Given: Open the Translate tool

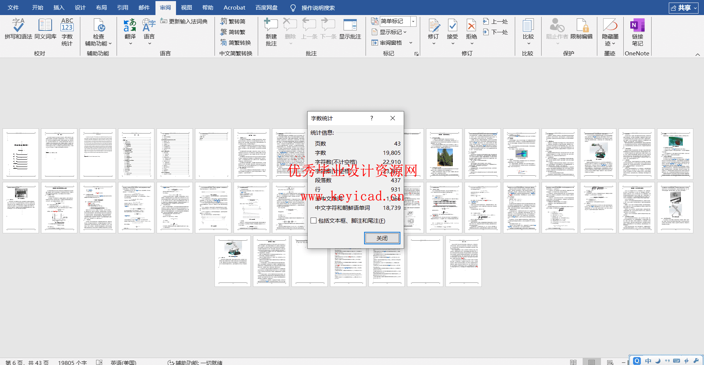Looking at the screenshot, I should [x=130, y=29].
